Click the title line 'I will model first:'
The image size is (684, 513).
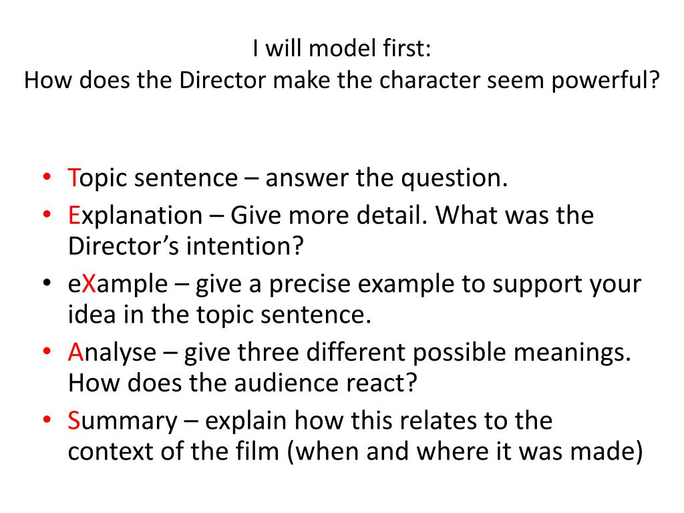click(341, 48)
